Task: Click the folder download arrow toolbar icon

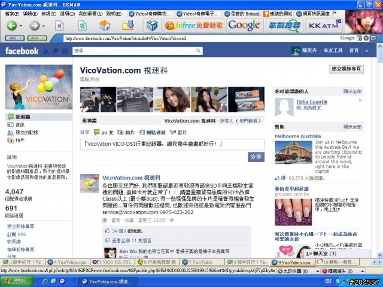Action: 128,25
